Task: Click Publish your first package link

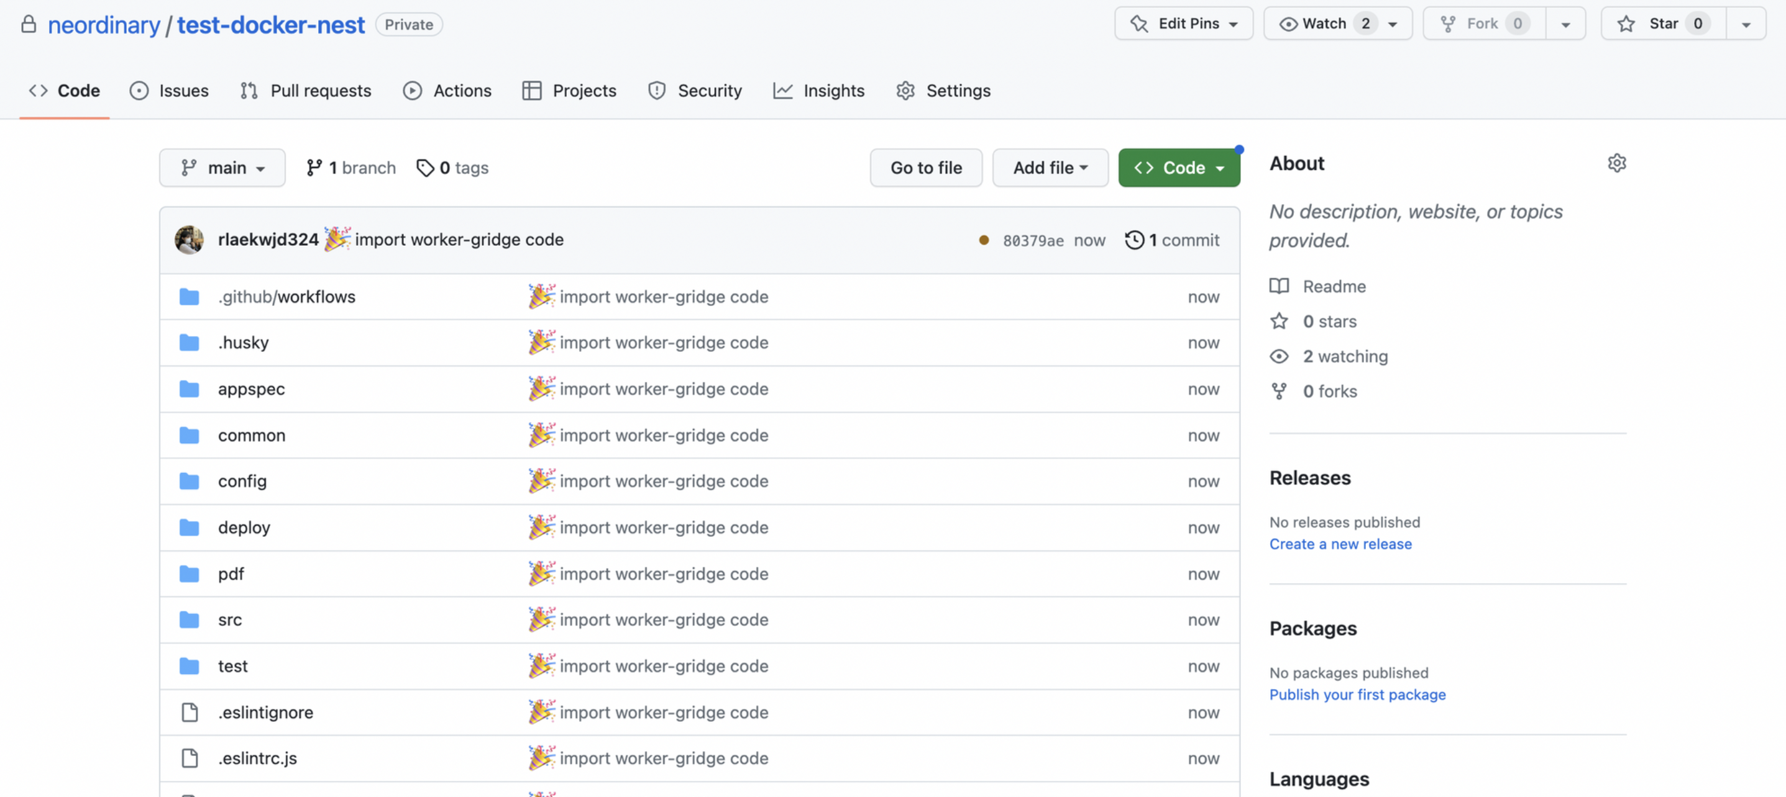Action: pos(1357,695)
